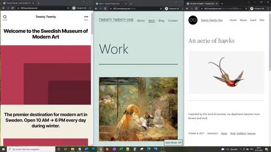Open the Word icon on the taskbar
The image size is (271, 152).
click(x=86, y=149)
